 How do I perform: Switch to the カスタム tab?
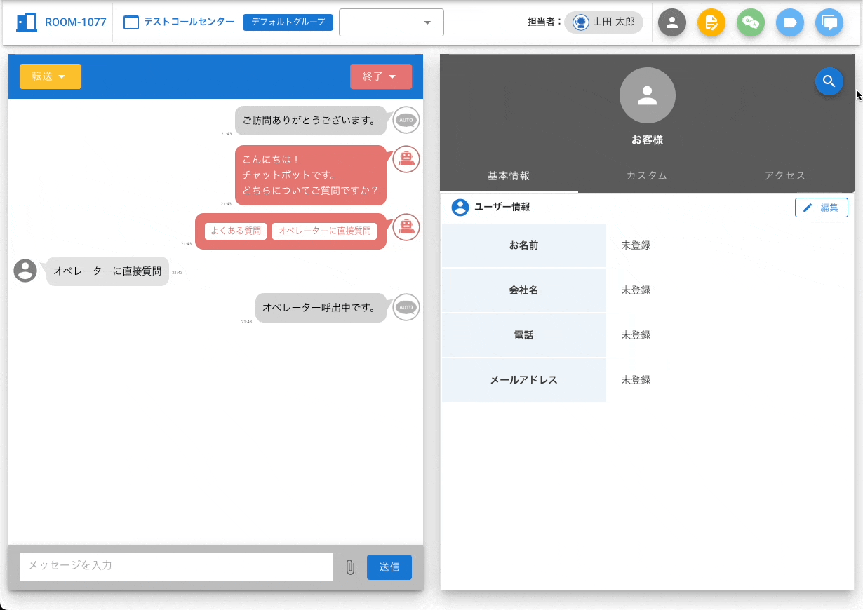646,176
